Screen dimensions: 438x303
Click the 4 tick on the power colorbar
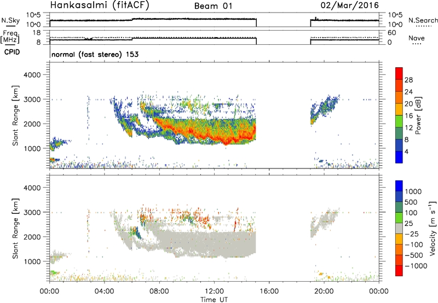[x=406, y=151]
